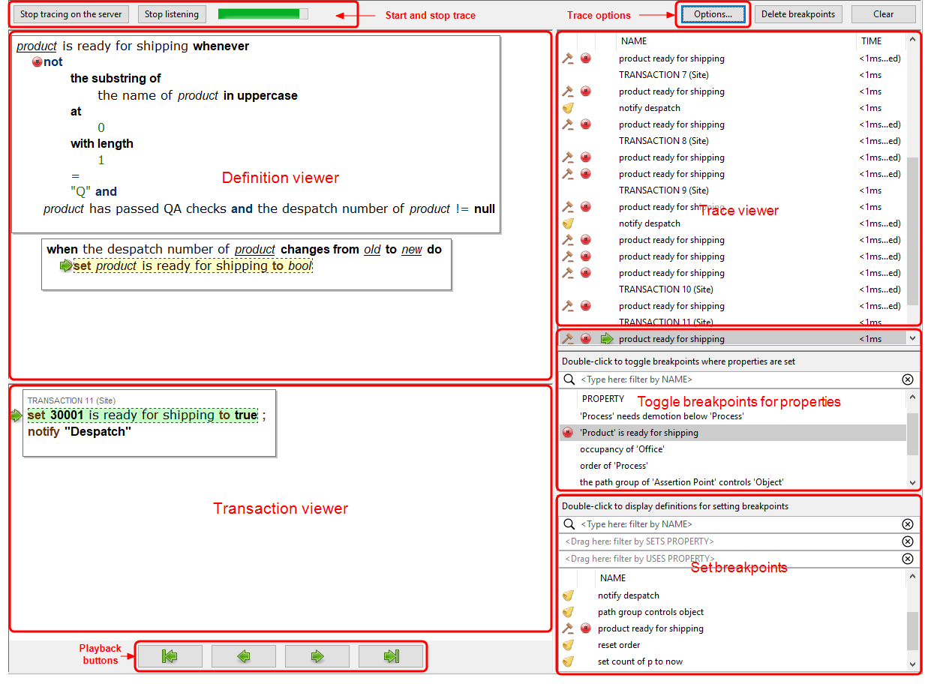Click underlined 'old' in definition viewer

[372, 250]
